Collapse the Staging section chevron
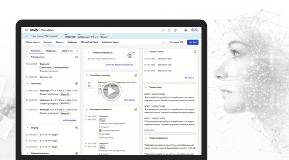 pyautogui.click(x=28, y=128)
